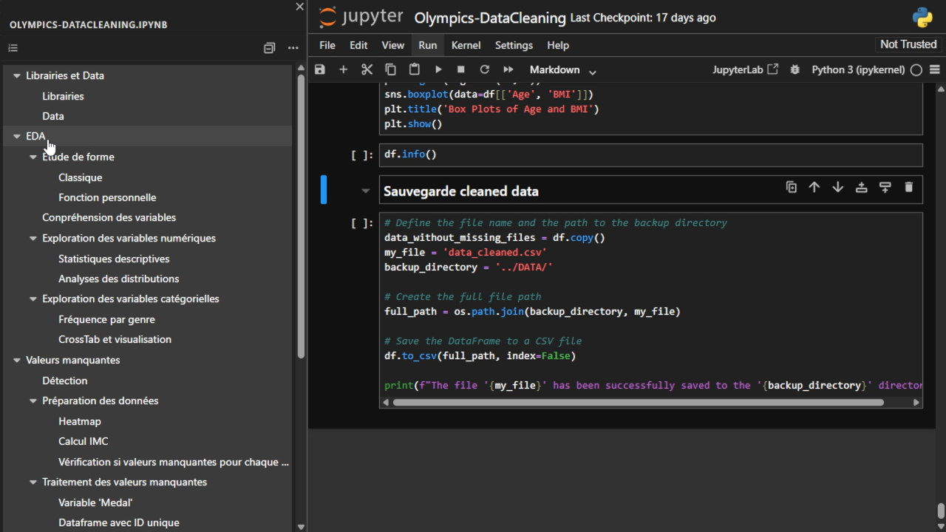Restart the kernel with the circular arrow icon
The height and width of the screenshot is (532, 946).
click(485, 69)
